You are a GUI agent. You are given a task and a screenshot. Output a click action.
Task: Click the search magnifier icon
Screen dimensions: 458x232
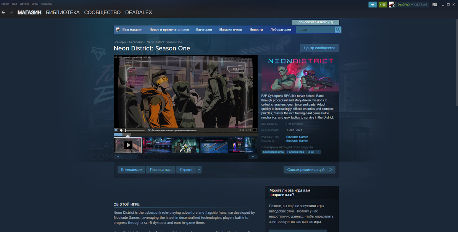338,29
